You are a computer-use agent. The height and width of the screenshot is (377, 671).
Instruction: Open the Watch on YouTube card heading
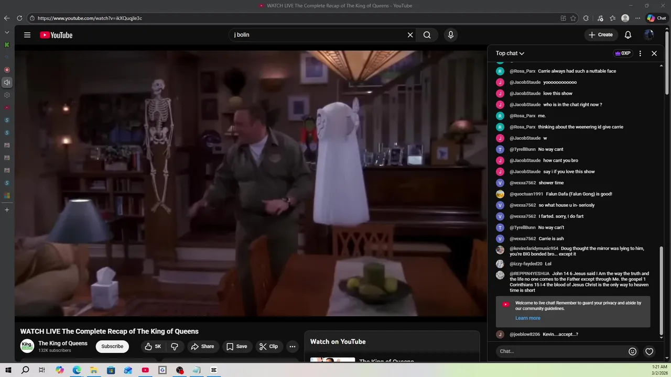(x=338, y=342)
